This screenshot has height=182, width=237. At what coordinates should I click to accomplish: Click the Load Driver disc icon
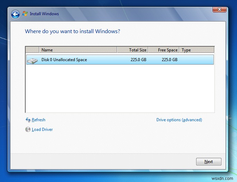point(28,130)
